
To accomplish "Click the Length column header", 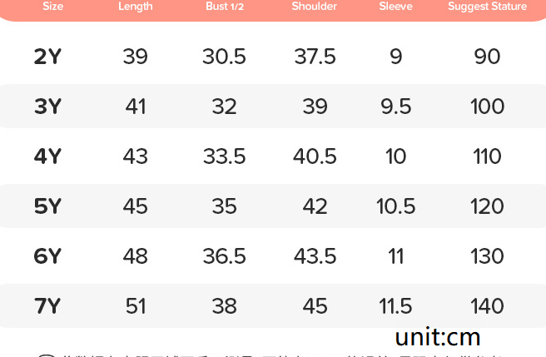I will coord(136,7).
